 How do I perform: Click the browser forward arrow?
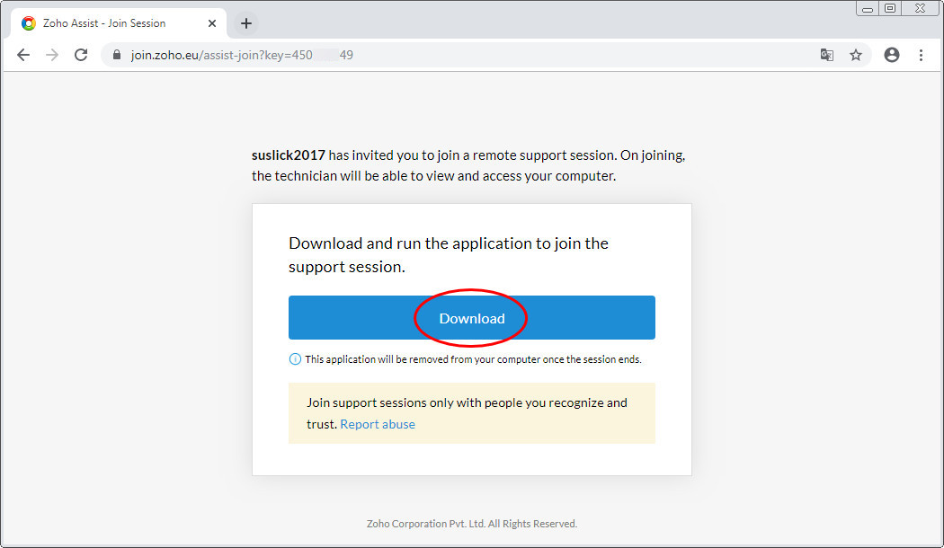click(52, 56)
